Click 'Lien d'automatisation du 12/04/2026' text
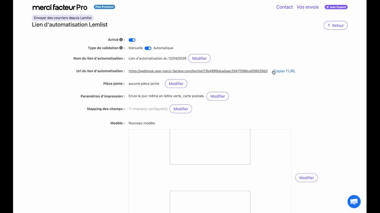Image resolution: width=380 pixels, height=213 pixels. pyautogui.click(x=157, y=59)
